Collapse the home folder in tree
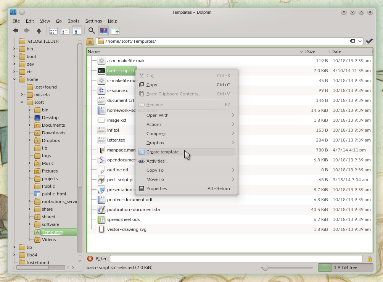383x282 pixels. click(x=14, y=79)
